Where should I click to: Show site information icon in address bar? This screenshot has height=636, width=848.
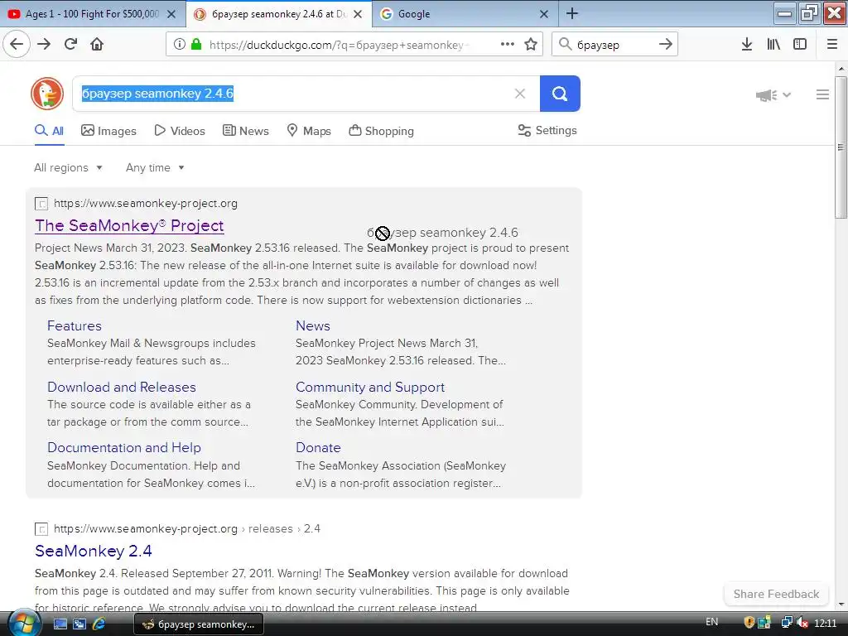(x=180, y=45)
